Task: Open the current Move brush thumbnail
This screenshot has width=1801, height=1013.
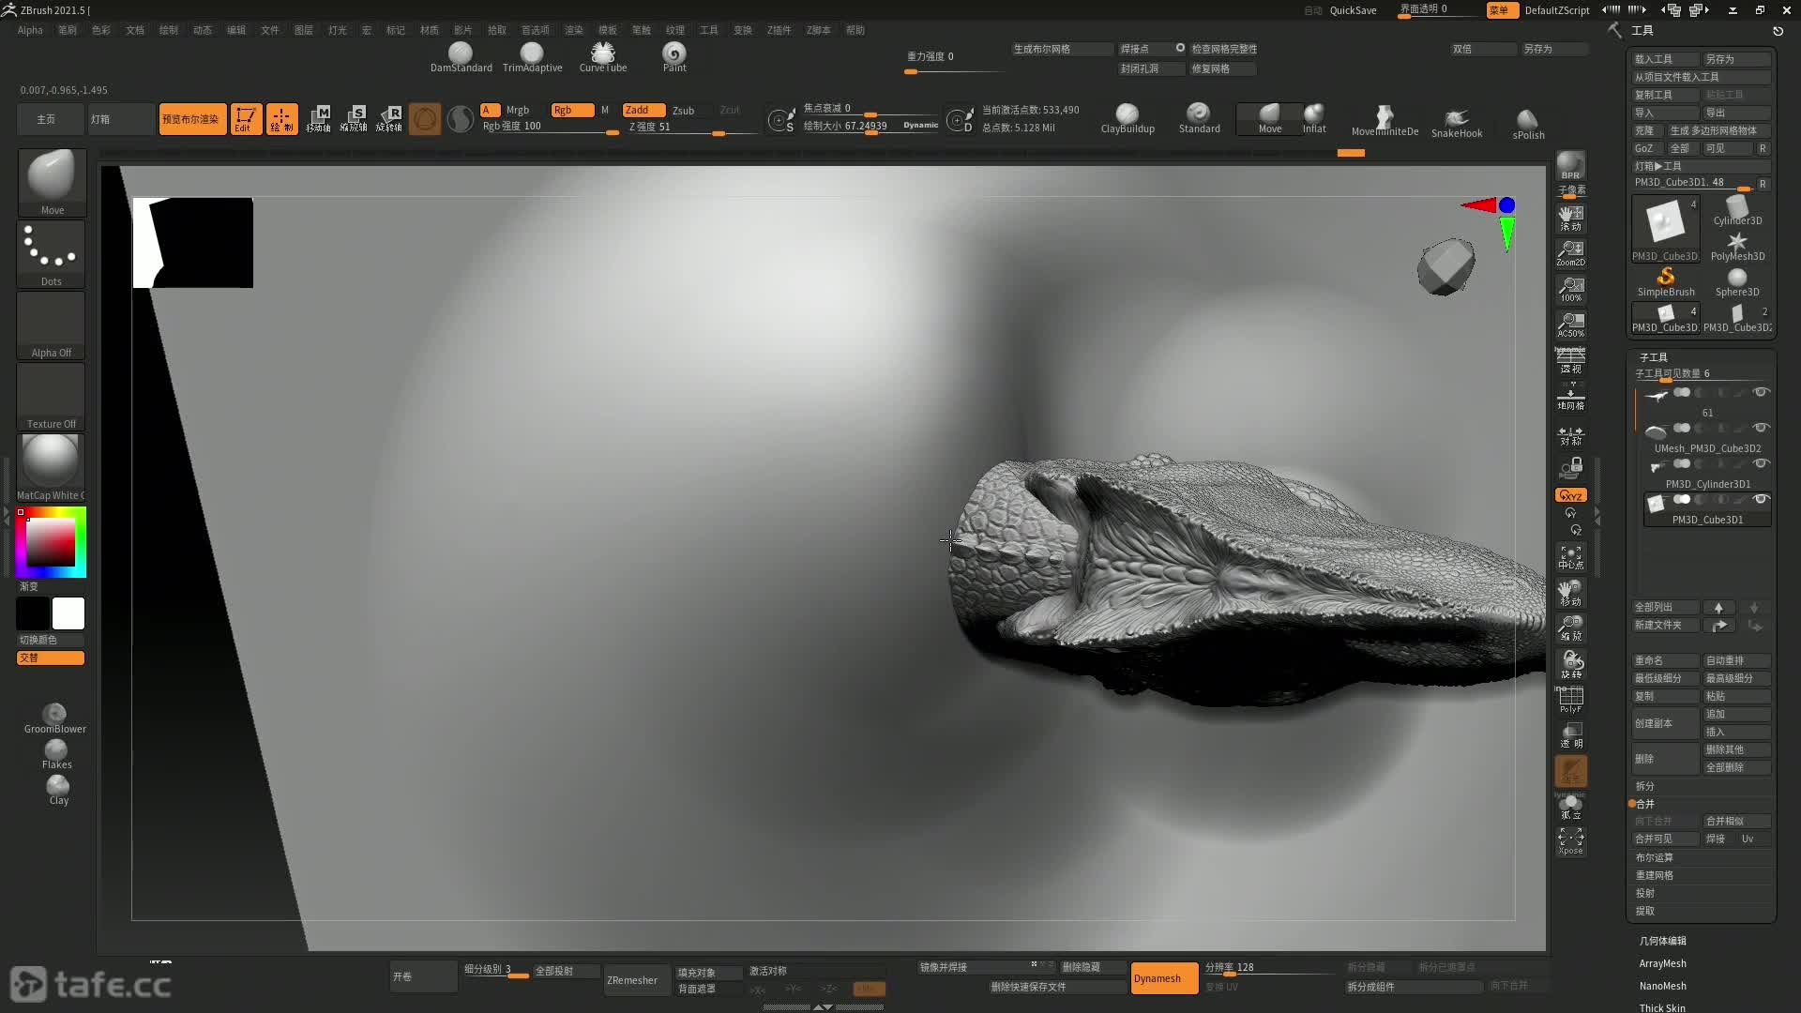Action: (x=52, y=182)
